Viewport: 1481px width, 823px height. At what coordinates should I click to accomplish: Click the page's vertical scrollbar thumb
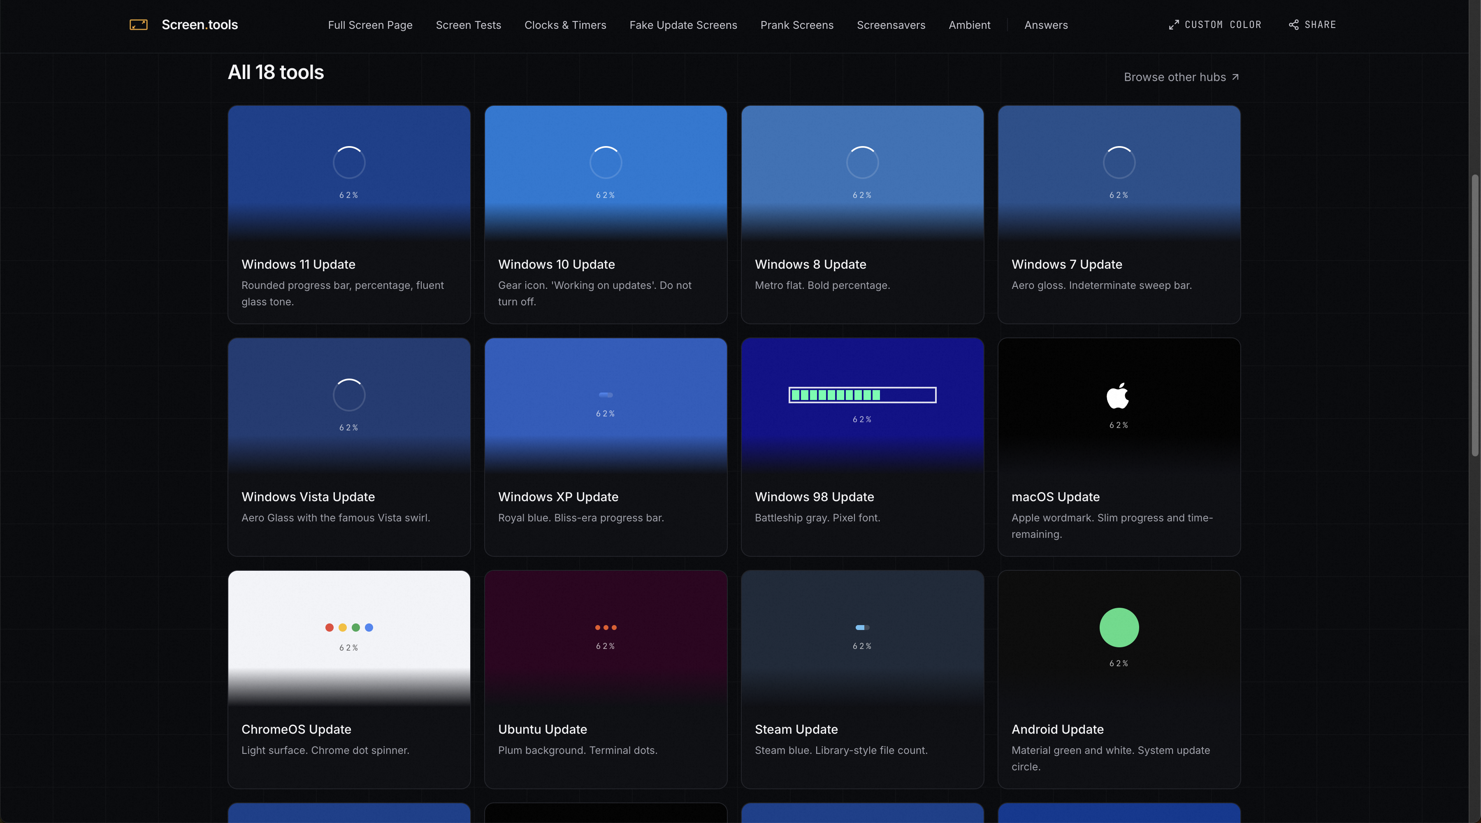1475,315
